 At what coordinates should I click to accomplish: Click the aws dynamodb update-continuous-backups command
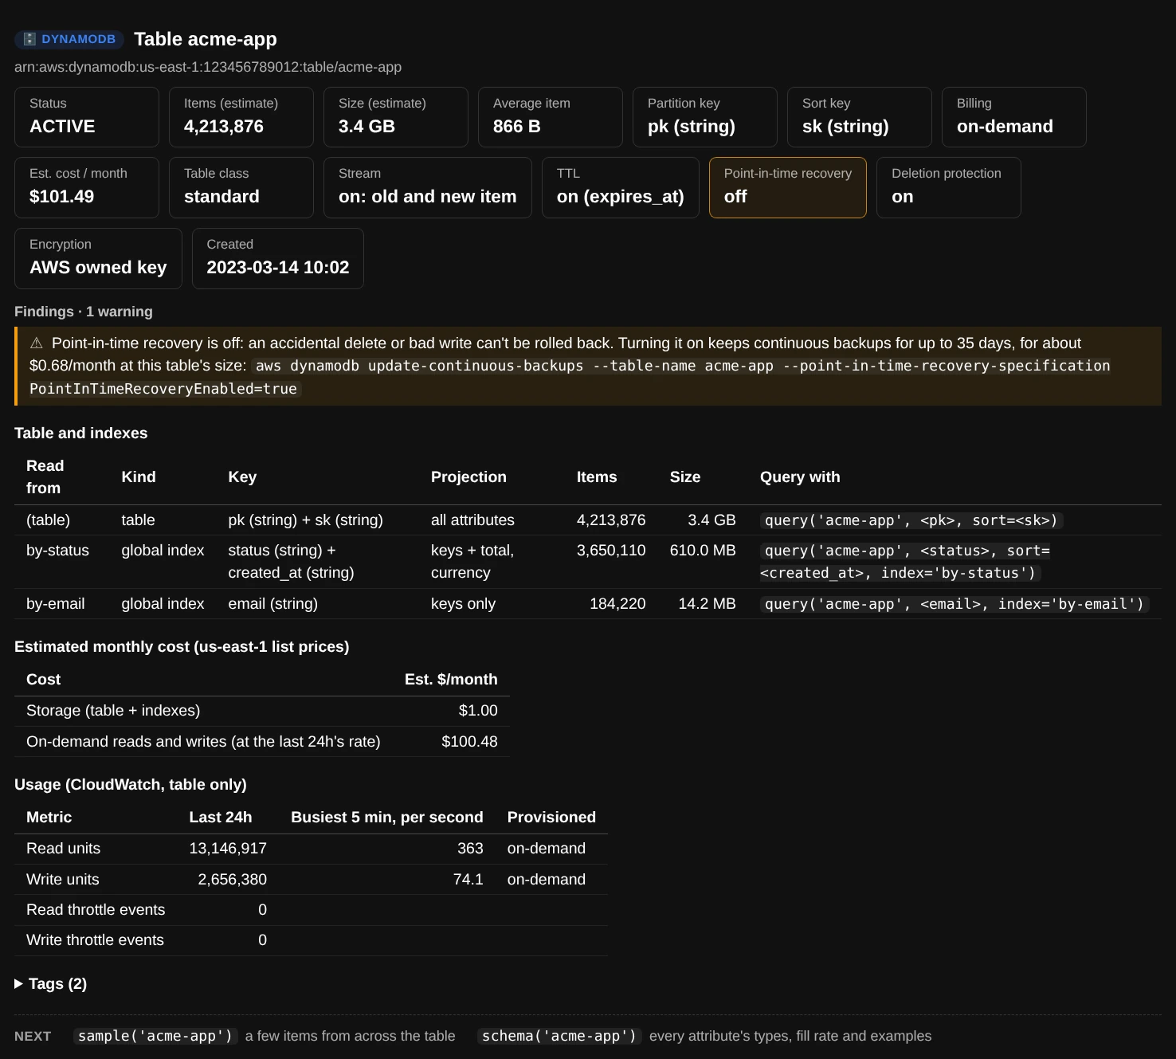click(x=570, y=378)
